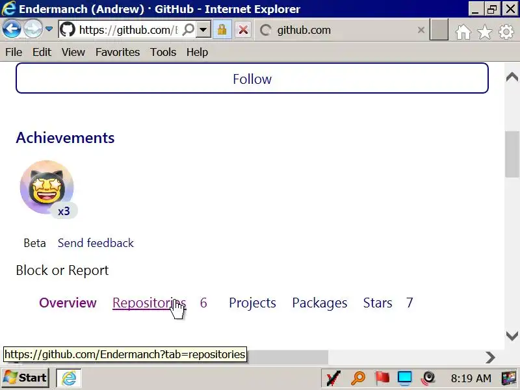
Task: Expand the address bar autocomplete dropdown
Action: pos(203,30)
